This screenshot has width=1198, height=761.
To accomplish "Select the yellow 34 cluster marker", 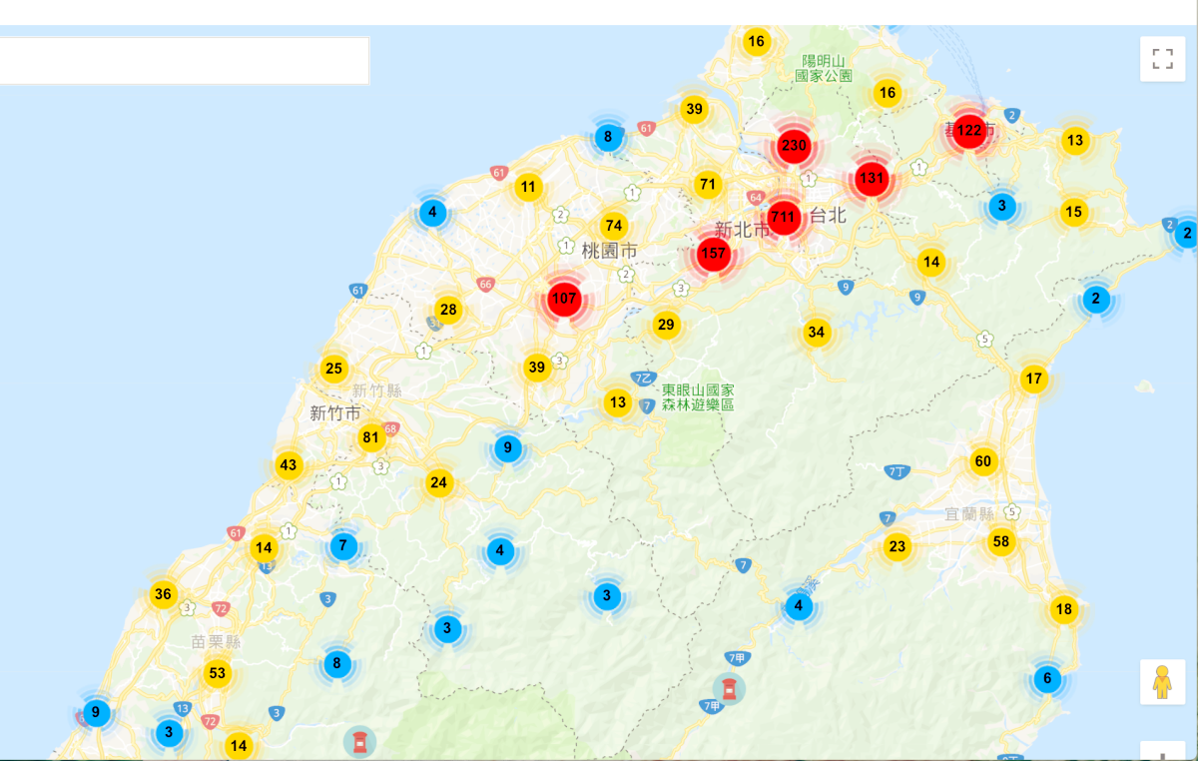I will (817, 333).
